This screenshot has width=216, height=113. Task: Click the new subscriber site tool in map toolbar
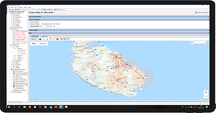click(x=51, y=39)
